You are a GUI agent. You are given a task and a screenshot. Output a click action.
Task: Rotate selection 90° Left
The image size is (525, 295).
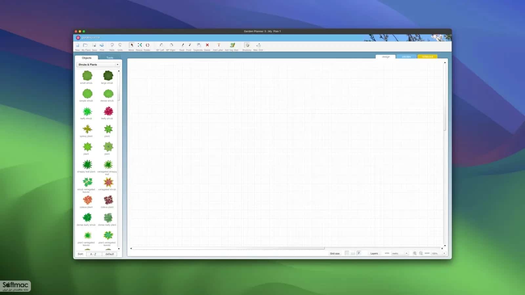(161, 45)
